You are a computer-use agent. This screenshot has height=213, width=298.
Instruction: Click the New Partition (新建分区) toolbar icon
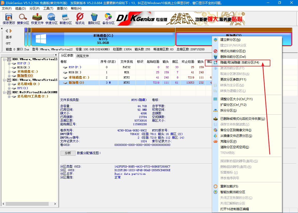point(65,19)
